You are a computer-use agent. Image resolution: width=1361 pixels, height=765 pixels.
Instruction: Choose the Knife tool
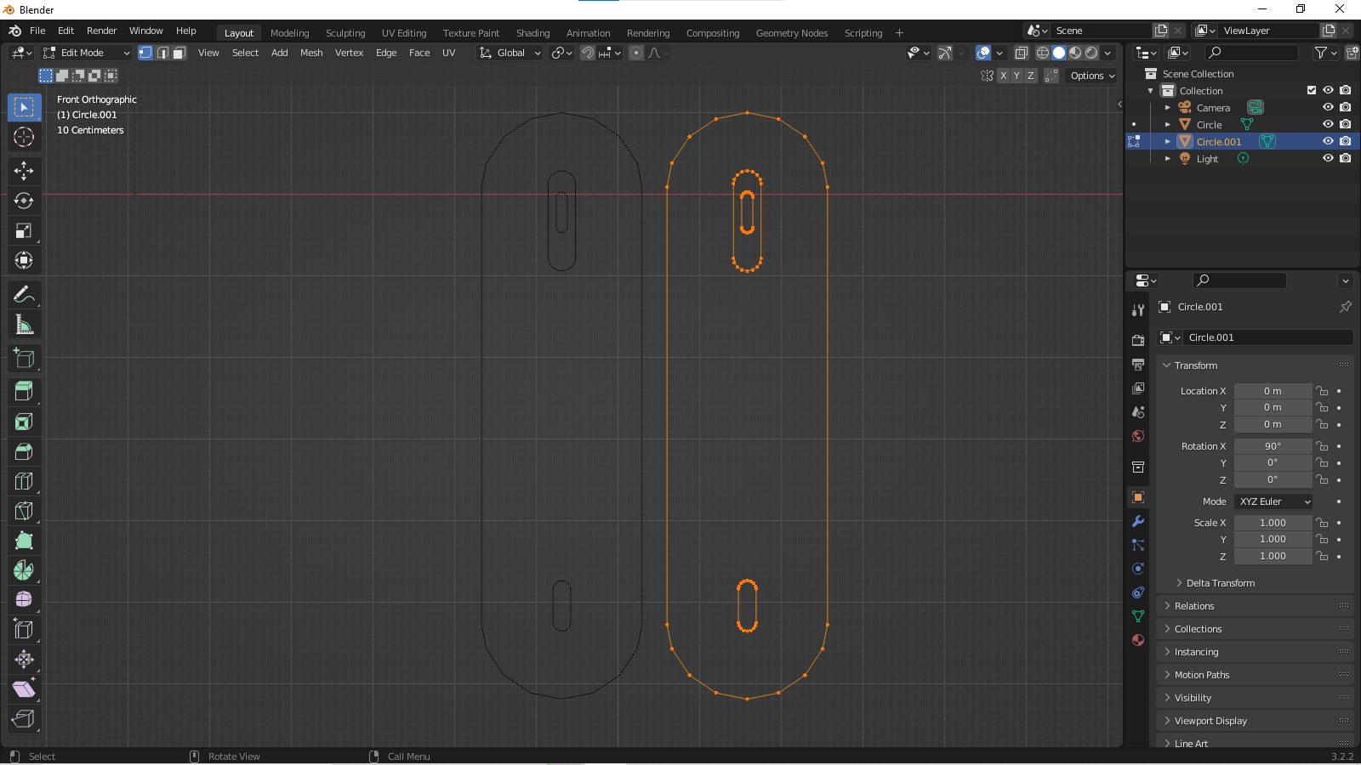click(24, 511)
